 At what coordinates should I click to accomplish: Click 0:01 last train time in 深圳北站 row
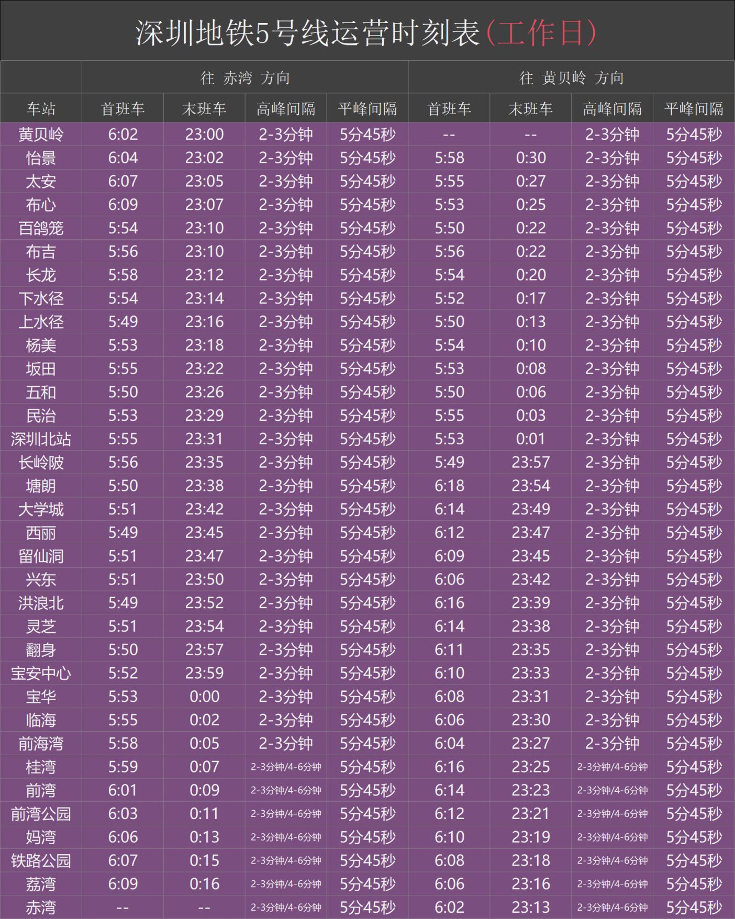click(531, 439)
